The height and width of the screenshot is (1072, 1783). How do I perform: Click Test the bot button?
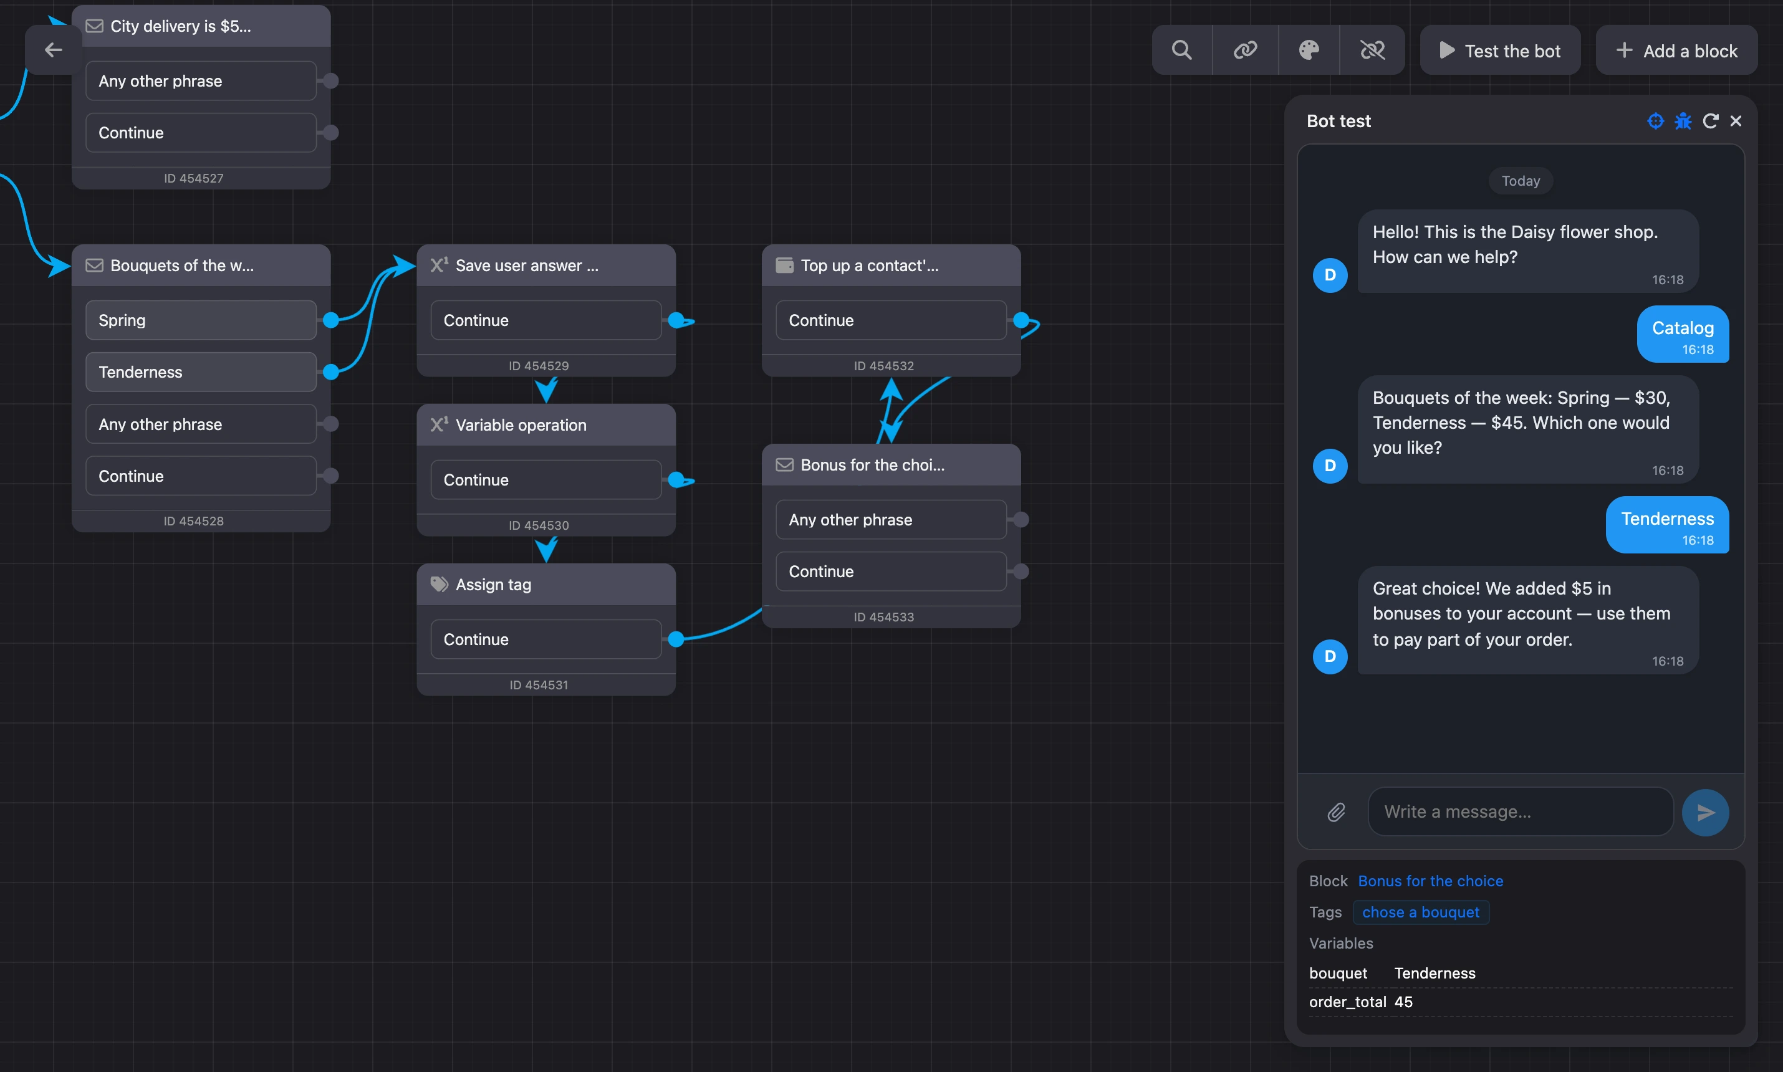(x=1500, y=50)
